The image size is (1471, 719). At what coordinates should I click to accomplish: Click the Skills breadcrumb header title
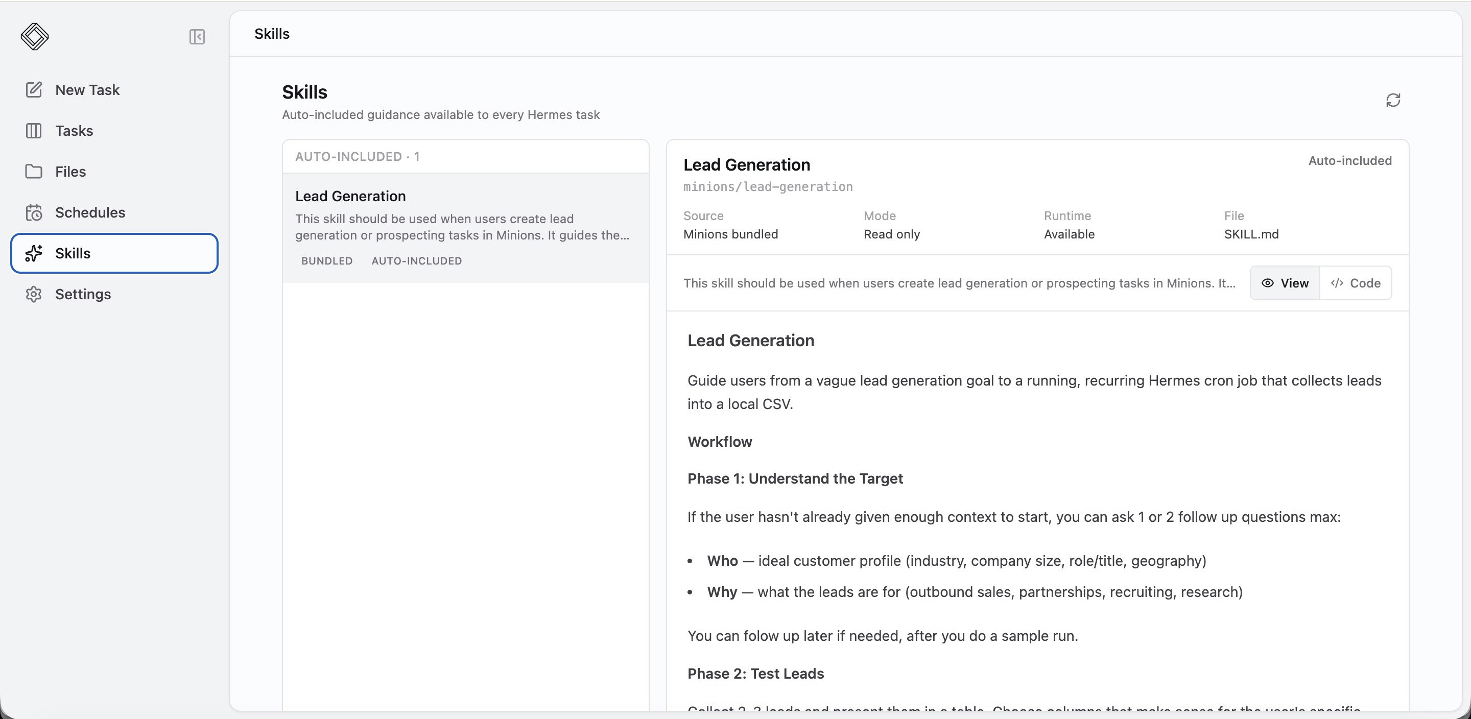click(x=272, y=34)
